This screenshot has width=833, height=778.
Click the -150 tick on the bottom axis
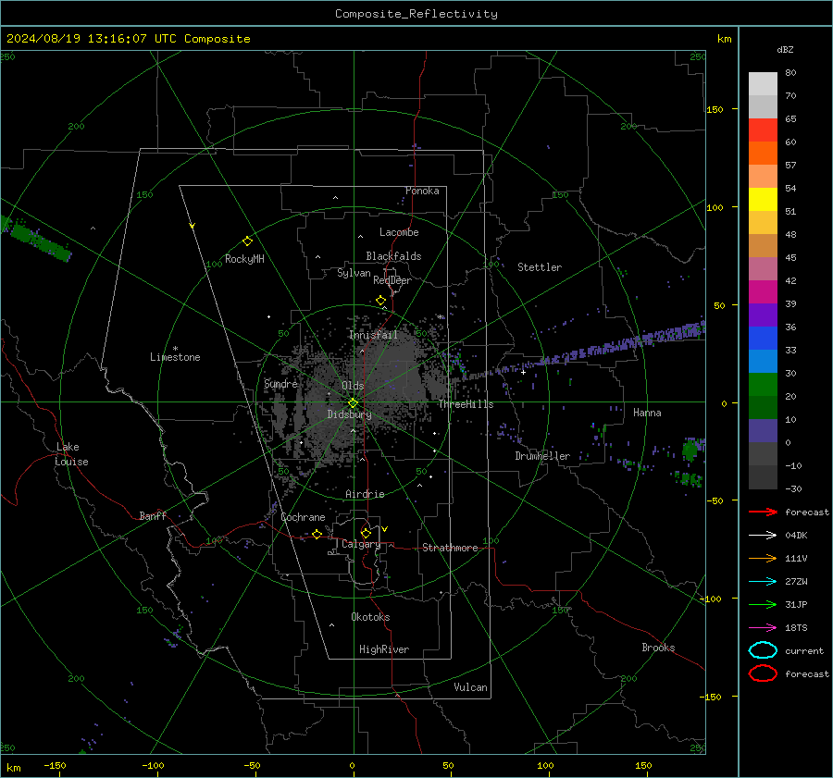point(55,765)
